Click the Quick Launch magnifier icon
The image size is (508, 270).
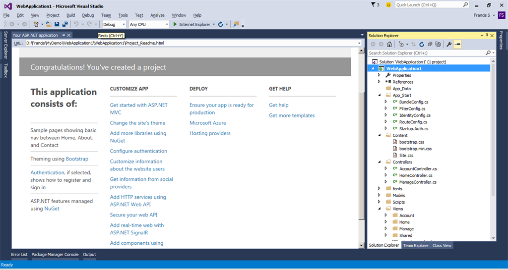(465, 4)
